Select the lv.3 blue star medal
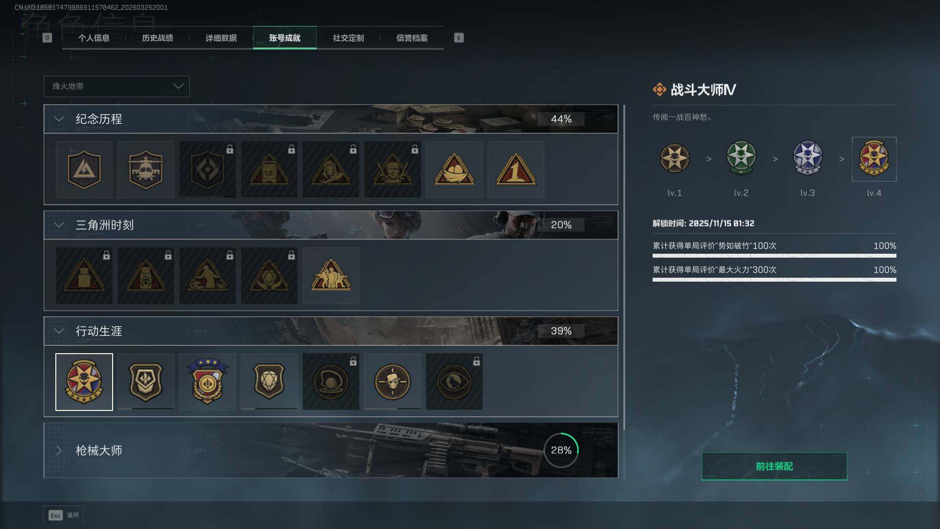940x529 pixels. 807,158
